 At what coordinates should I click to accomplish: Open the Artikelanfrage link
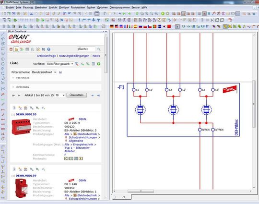(46, 56)
